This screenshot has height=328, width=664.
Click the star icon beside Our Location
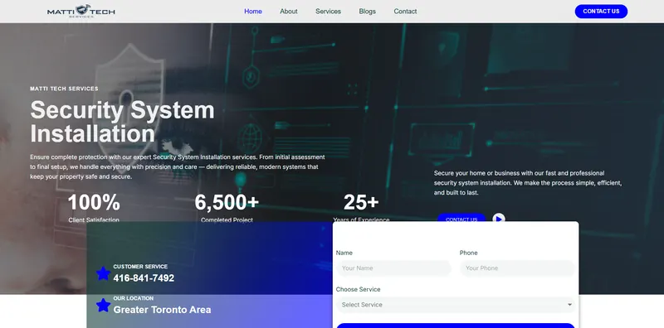coord(103,305)
